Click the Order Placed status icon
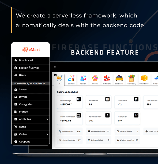 (60, 131)
